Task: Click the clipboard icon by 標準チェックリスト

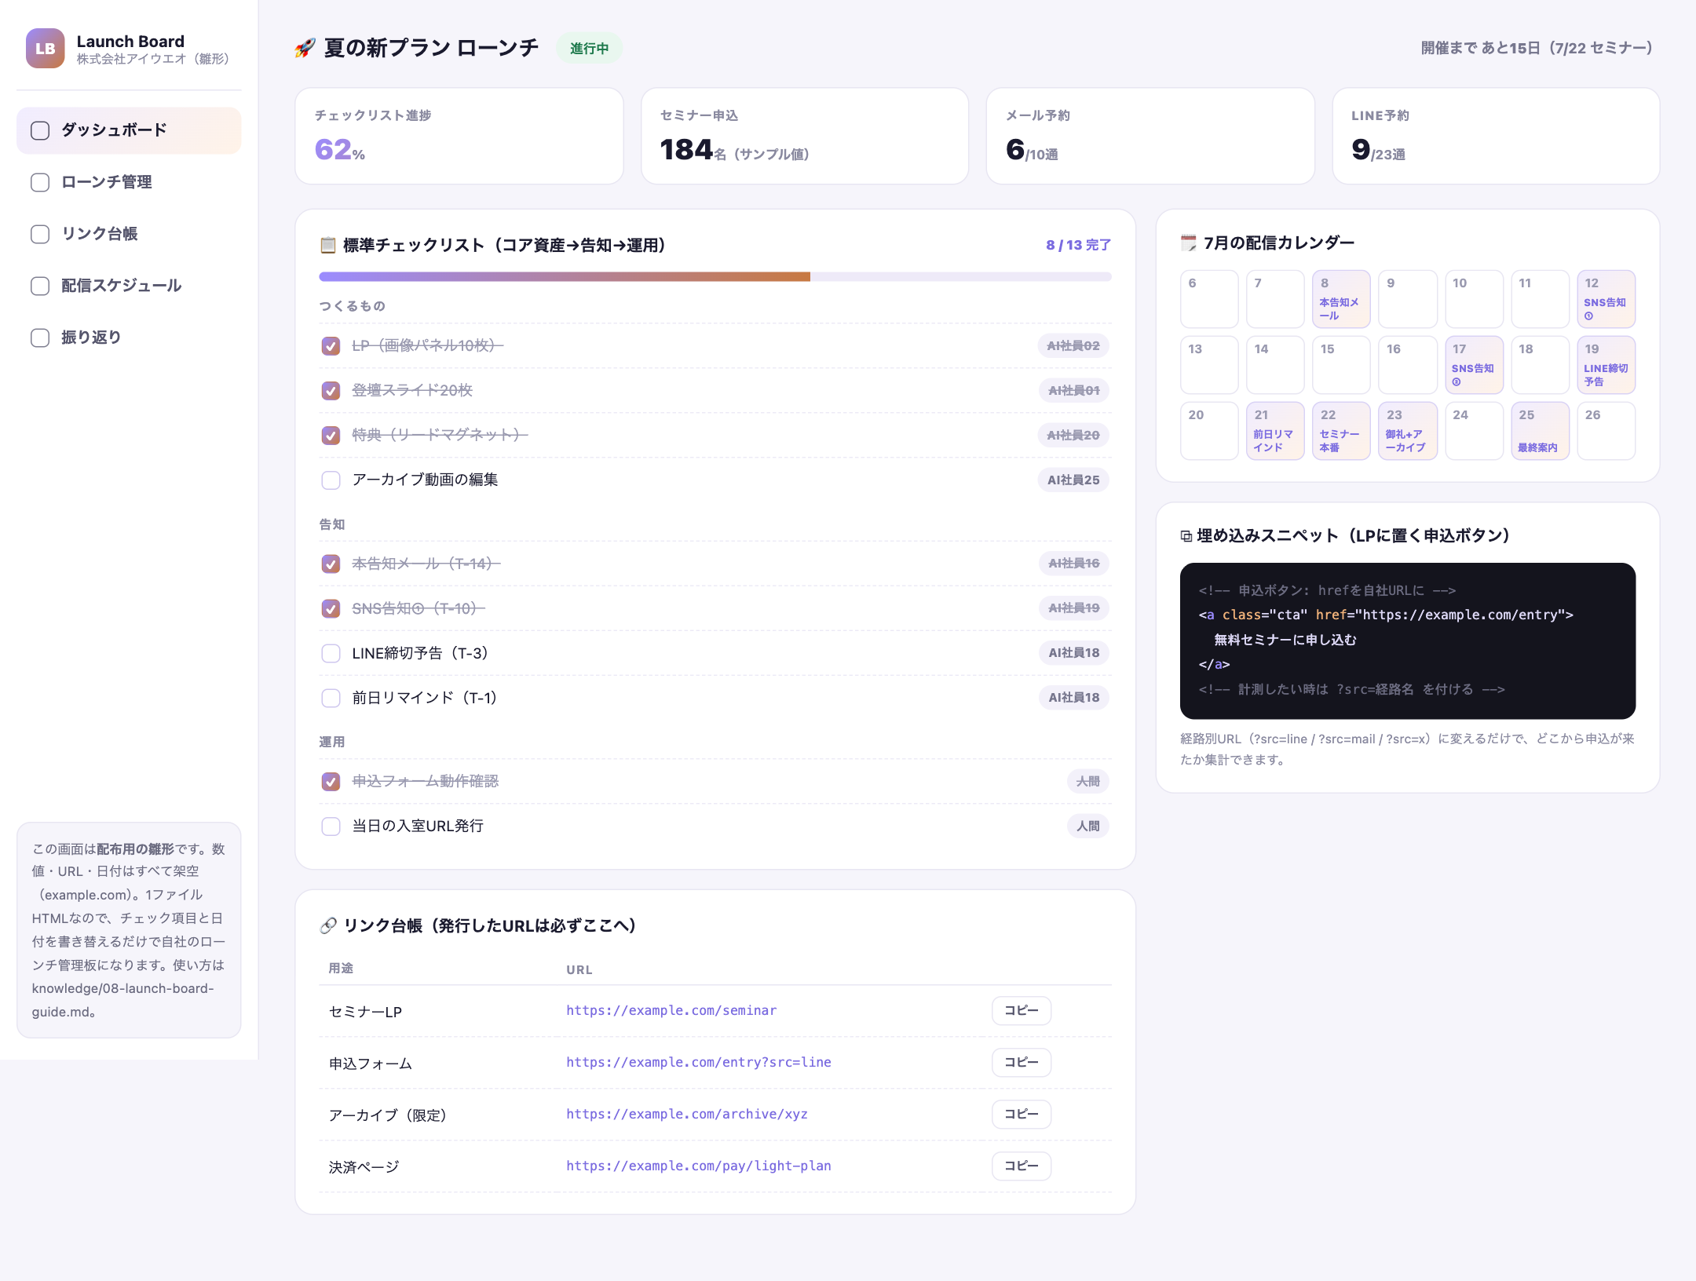Action: (x=327, y=245)
